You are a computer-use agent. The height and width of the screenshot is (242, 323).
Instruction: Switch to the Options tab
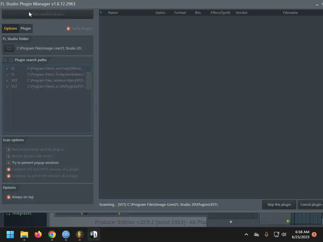coord(10,28)
